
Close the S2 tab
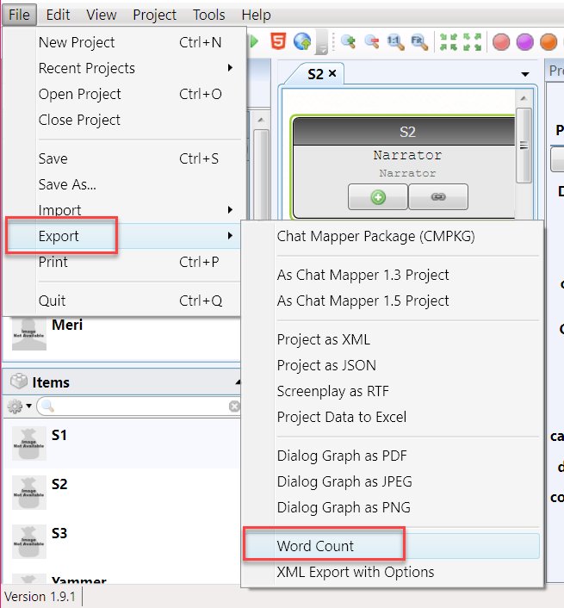coord(332,73)
